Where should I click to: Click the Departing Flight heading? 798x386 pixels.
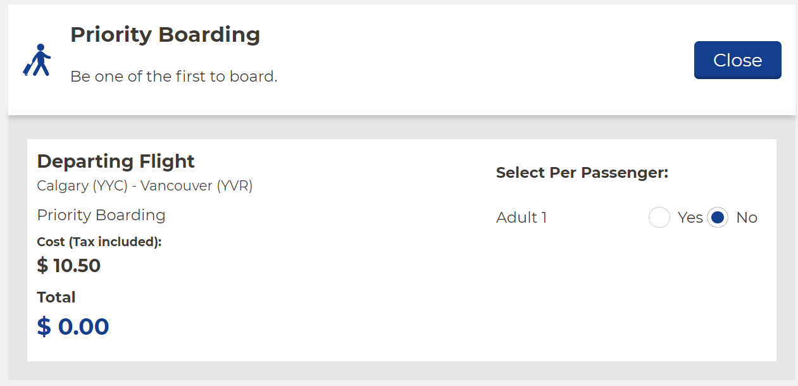[116, 161]
